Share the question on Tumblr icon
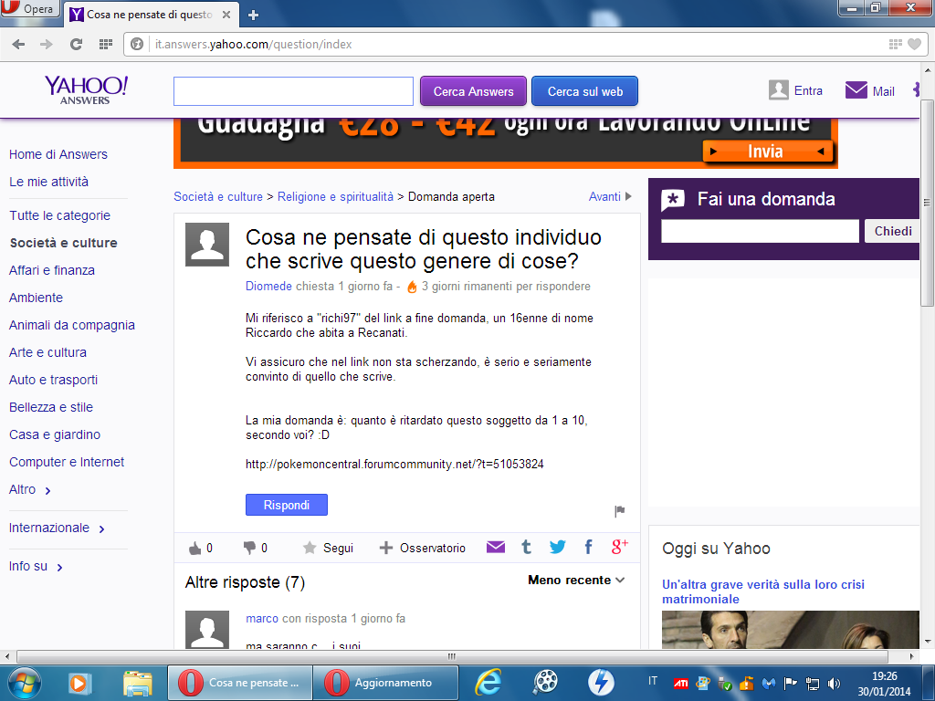The image size is (935, 701). 526,548
